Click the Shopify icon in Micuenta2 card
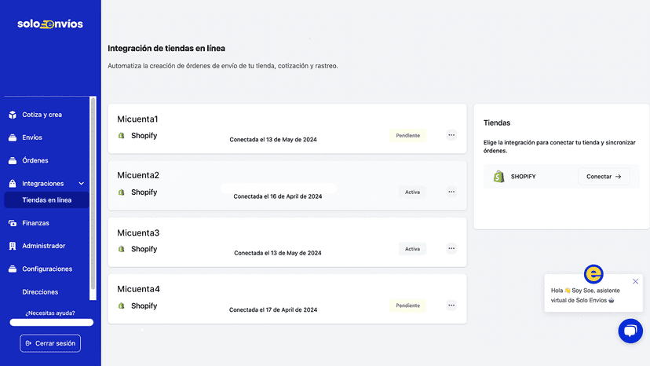The height and width of the screenshot is (366, 650). (121, 192)
